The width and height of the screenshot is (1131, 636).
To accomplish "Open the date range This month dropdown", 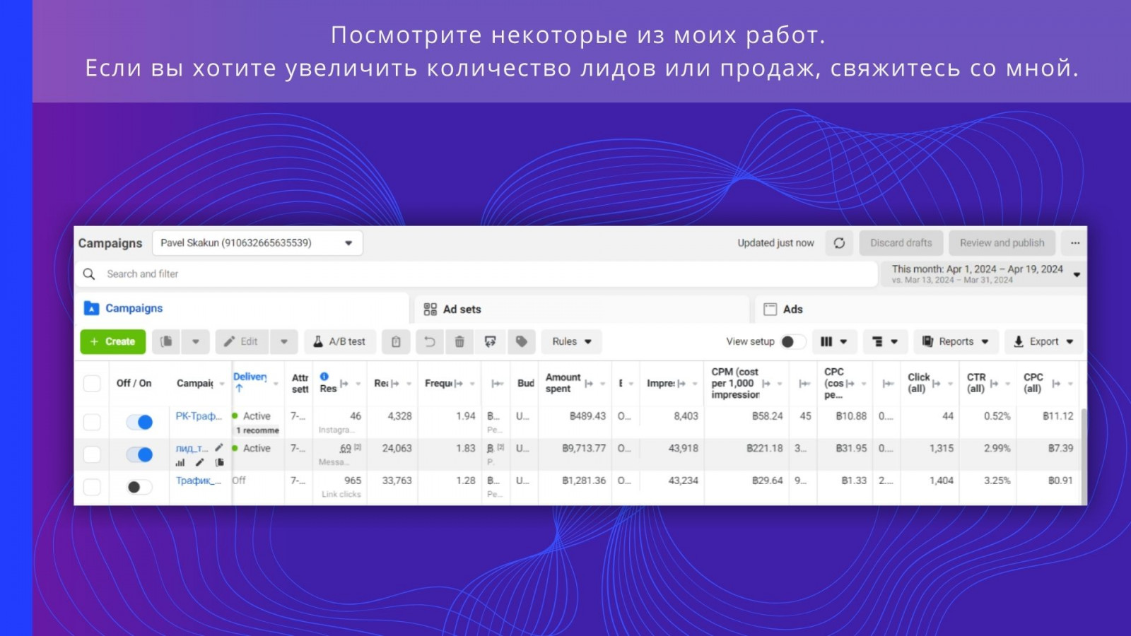I will (x=985, y=274).
